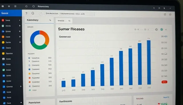183x105 pixels.
Task: Open the yellow square icon in the sidebar
Action: click(3, 53)
